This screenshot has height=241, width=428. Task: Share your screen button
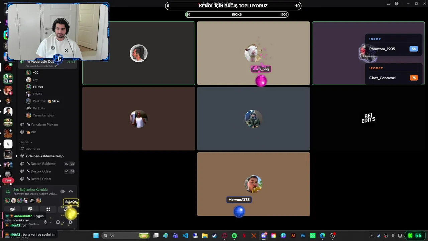30,209
